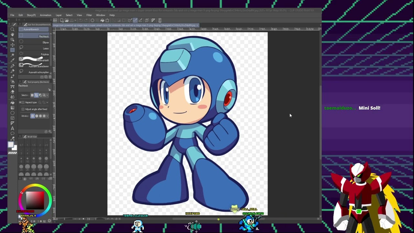This screenshot has width=414, height=233.
Task: Open the Selection mode dropdown arrow
Action: click(x=47, y=95)
